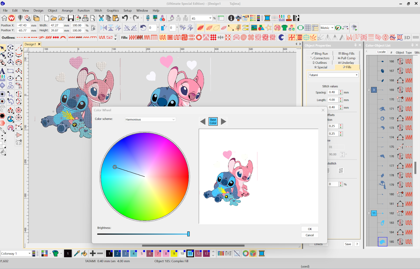Image resolution: width=420 pixels, height=269 pixels.
Task: Collapse color block 11 in Color-Object List
Action: [x=369, y=213]
